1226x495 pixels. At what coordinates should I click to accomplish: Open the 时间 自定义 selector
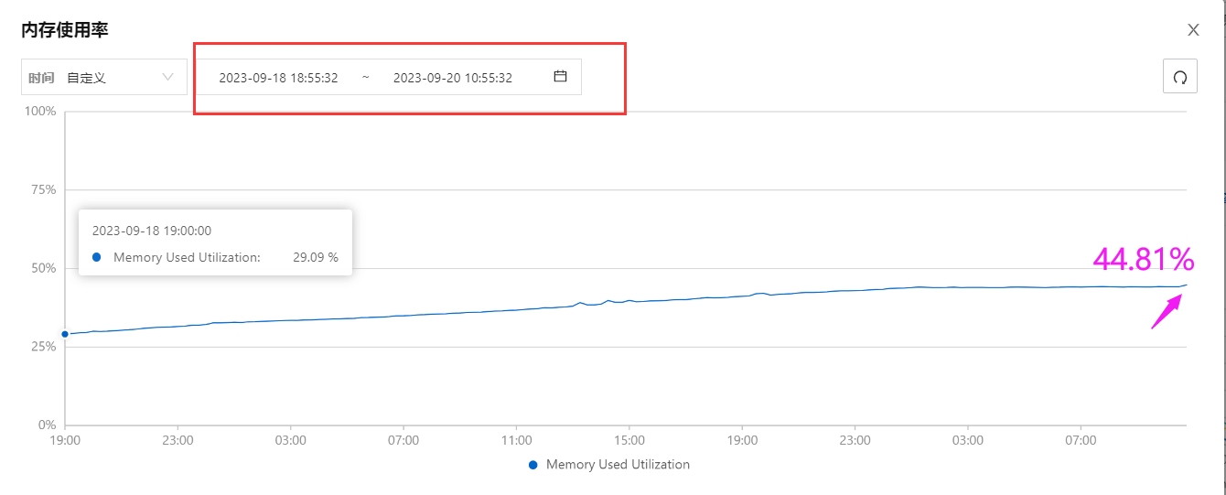pos(104,77)
